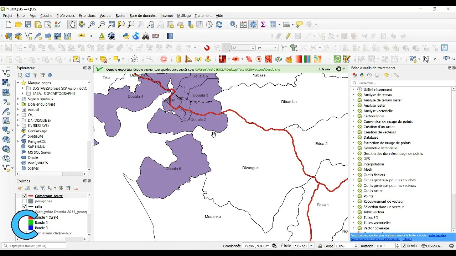Open a project with the folder icon

point(18,25)
